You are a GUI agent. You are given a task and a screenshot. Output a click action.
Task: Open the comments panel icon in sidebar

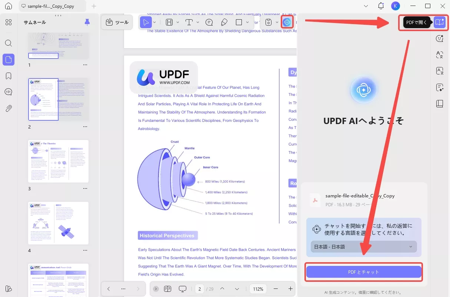point(9,92)
